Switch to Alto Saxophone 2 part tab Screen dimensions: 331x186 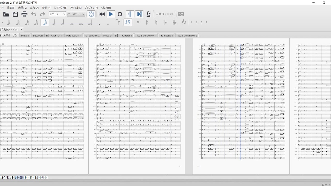pyautogui.click(x=187, y=35)
